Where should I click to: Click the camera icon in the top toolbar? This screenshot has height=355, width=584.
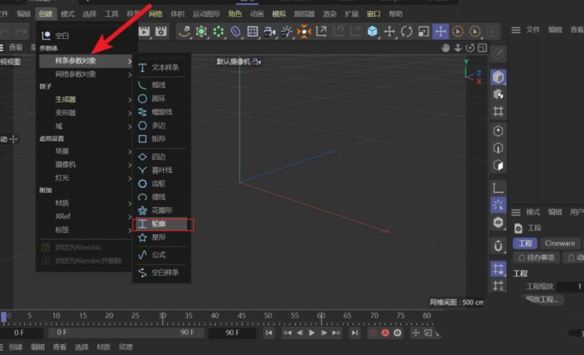(270, 31)
